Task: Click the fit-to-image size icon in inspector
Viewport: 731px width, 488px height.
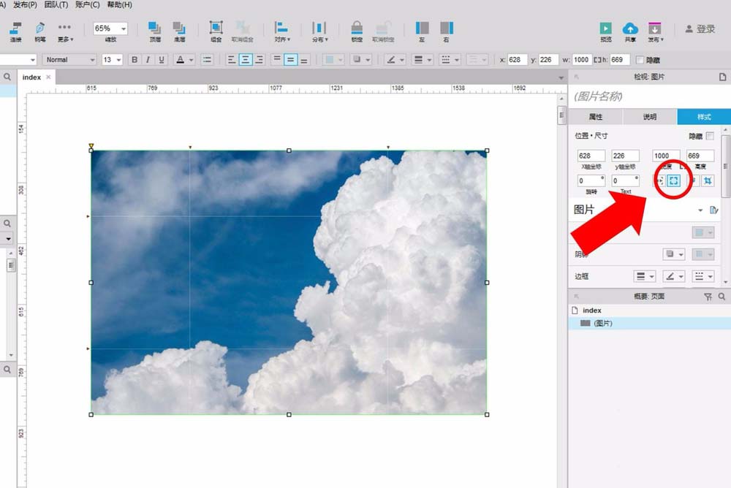Action: coord(674,180)
